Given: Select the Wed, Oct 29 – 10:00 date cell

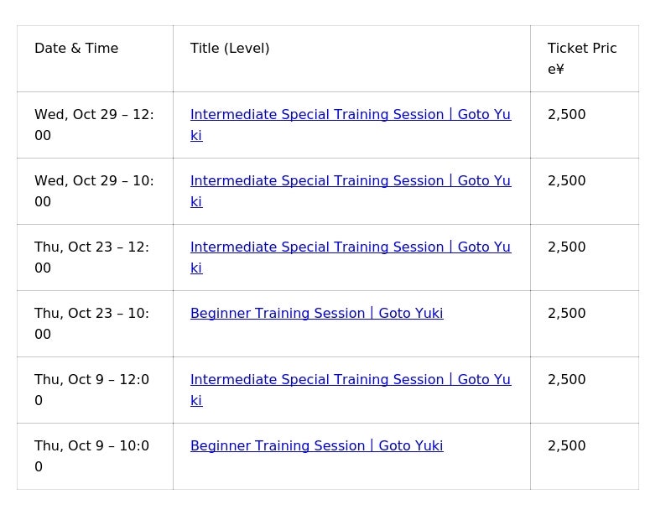Looking at the screenshot, I should [x=94, y=191].
